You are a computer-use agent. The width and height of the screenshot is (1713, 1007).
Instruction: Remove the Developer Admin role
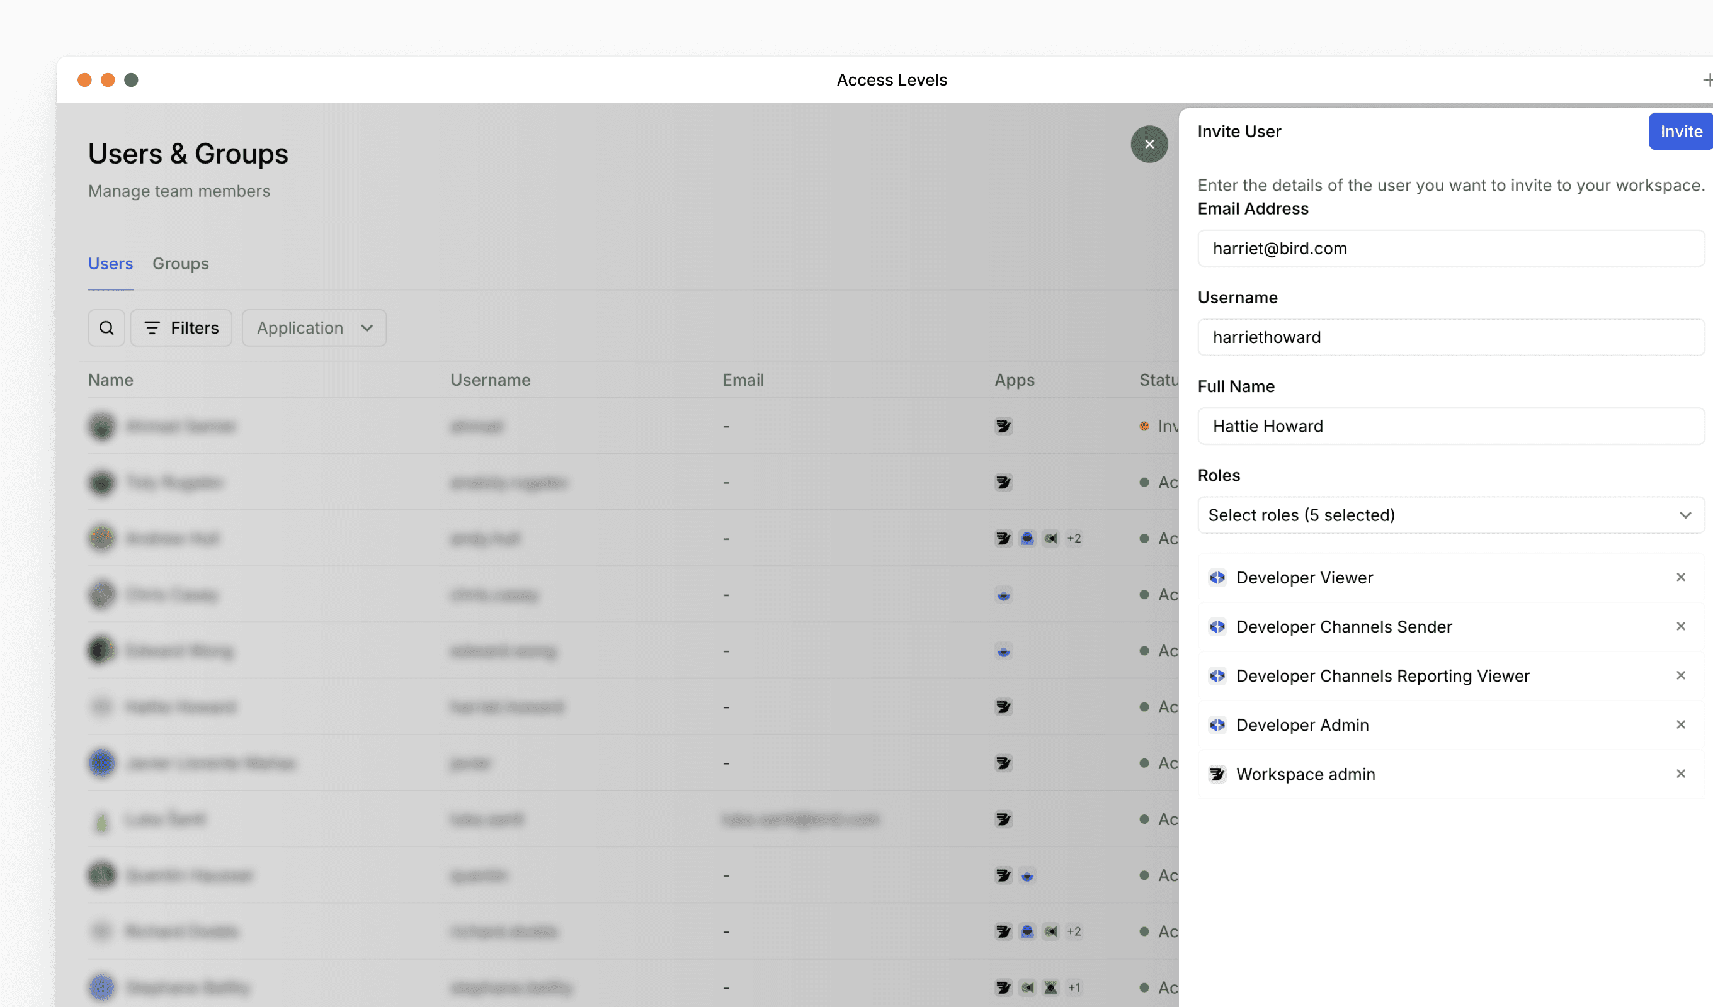click(1680, 724)
